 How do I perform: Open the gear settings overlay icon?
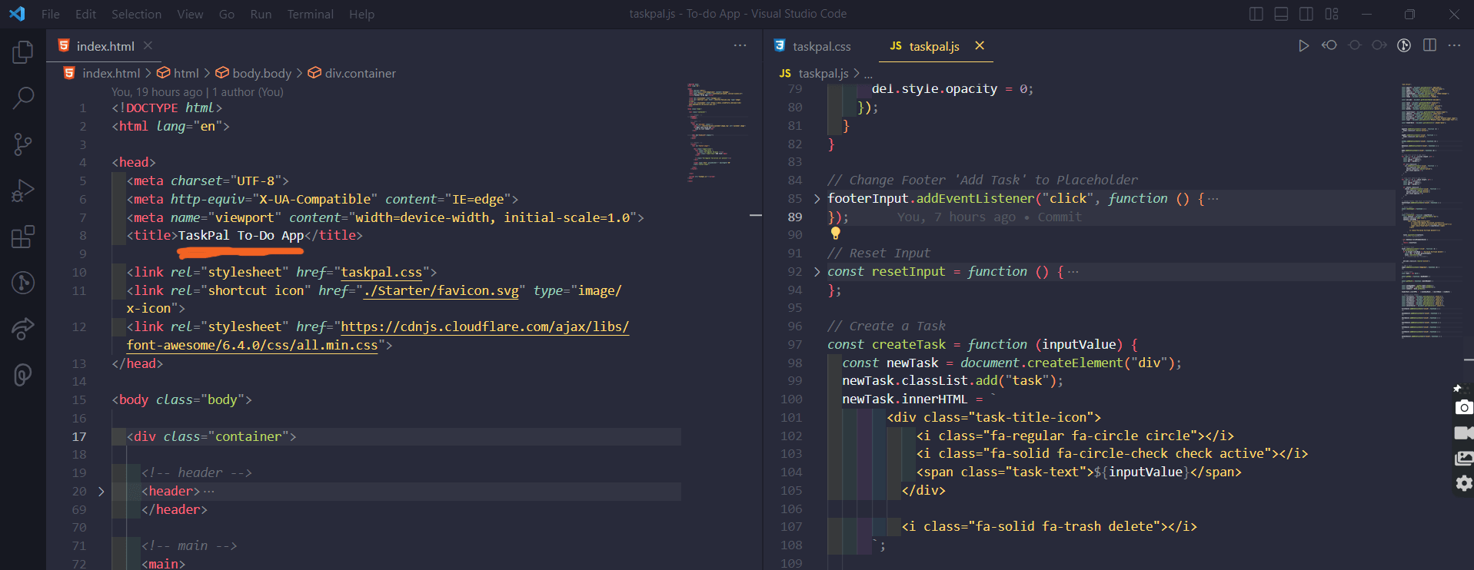point(1464,483)
